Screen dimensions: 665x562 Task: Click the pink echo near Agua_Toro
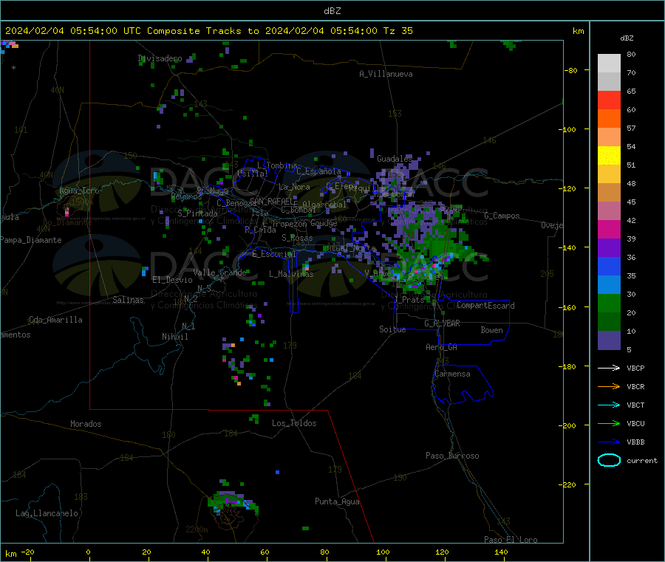click(66, 210)
